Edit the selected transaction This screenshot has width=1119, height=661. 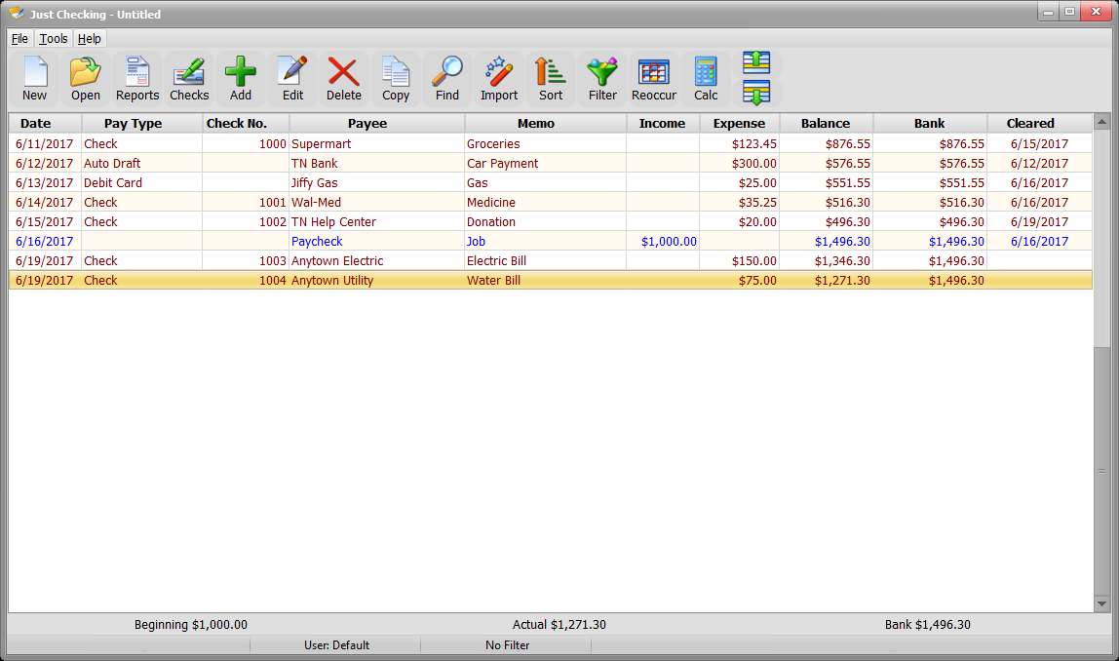pos(292,78)
